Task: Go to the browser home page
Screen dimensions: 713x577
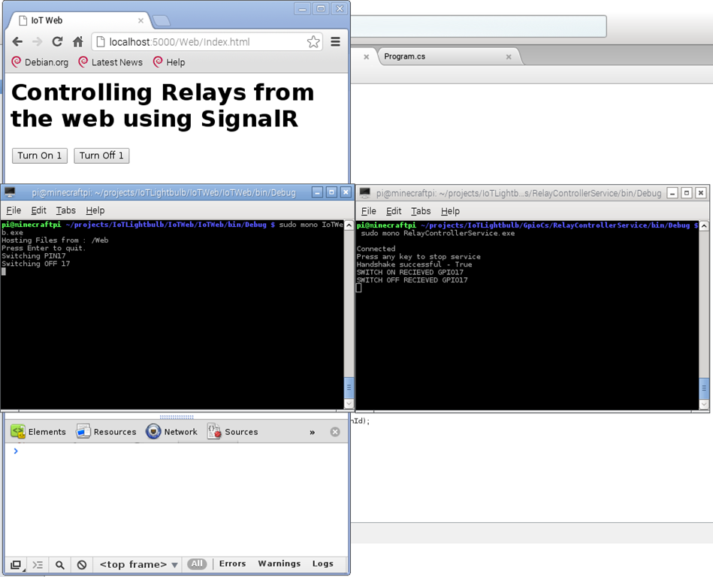Action: (x=77, y=42)
